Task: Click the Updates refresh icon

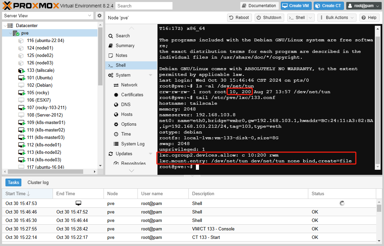Action: (111, 153)
